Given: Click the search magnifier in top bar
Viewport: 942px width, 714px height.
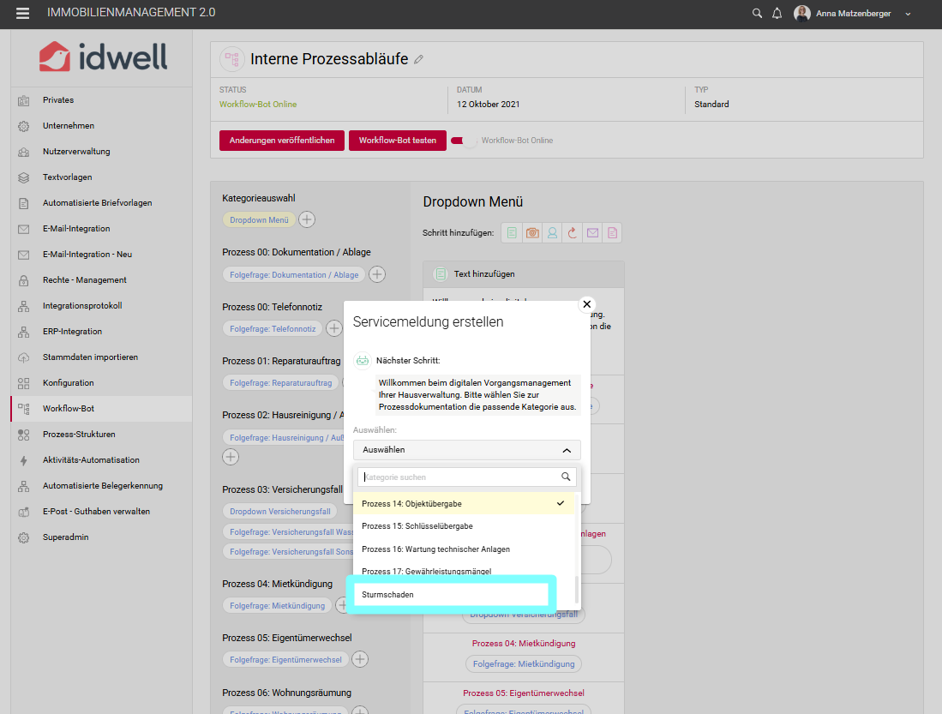Looking at the screenshot, I should (757, 13).
